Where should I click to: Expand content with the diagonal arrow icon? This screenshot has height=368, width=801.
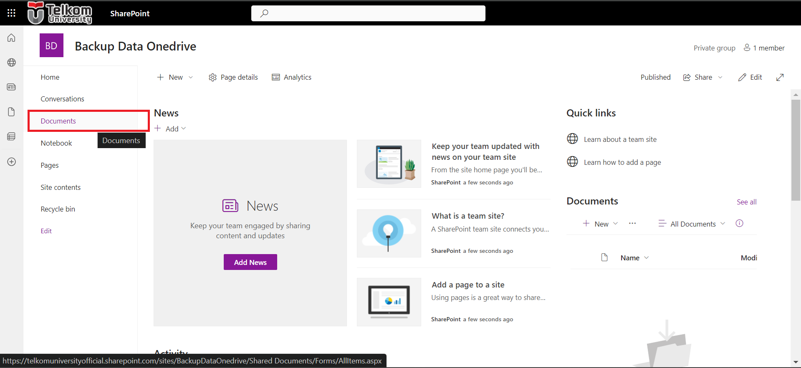point(780,77)
